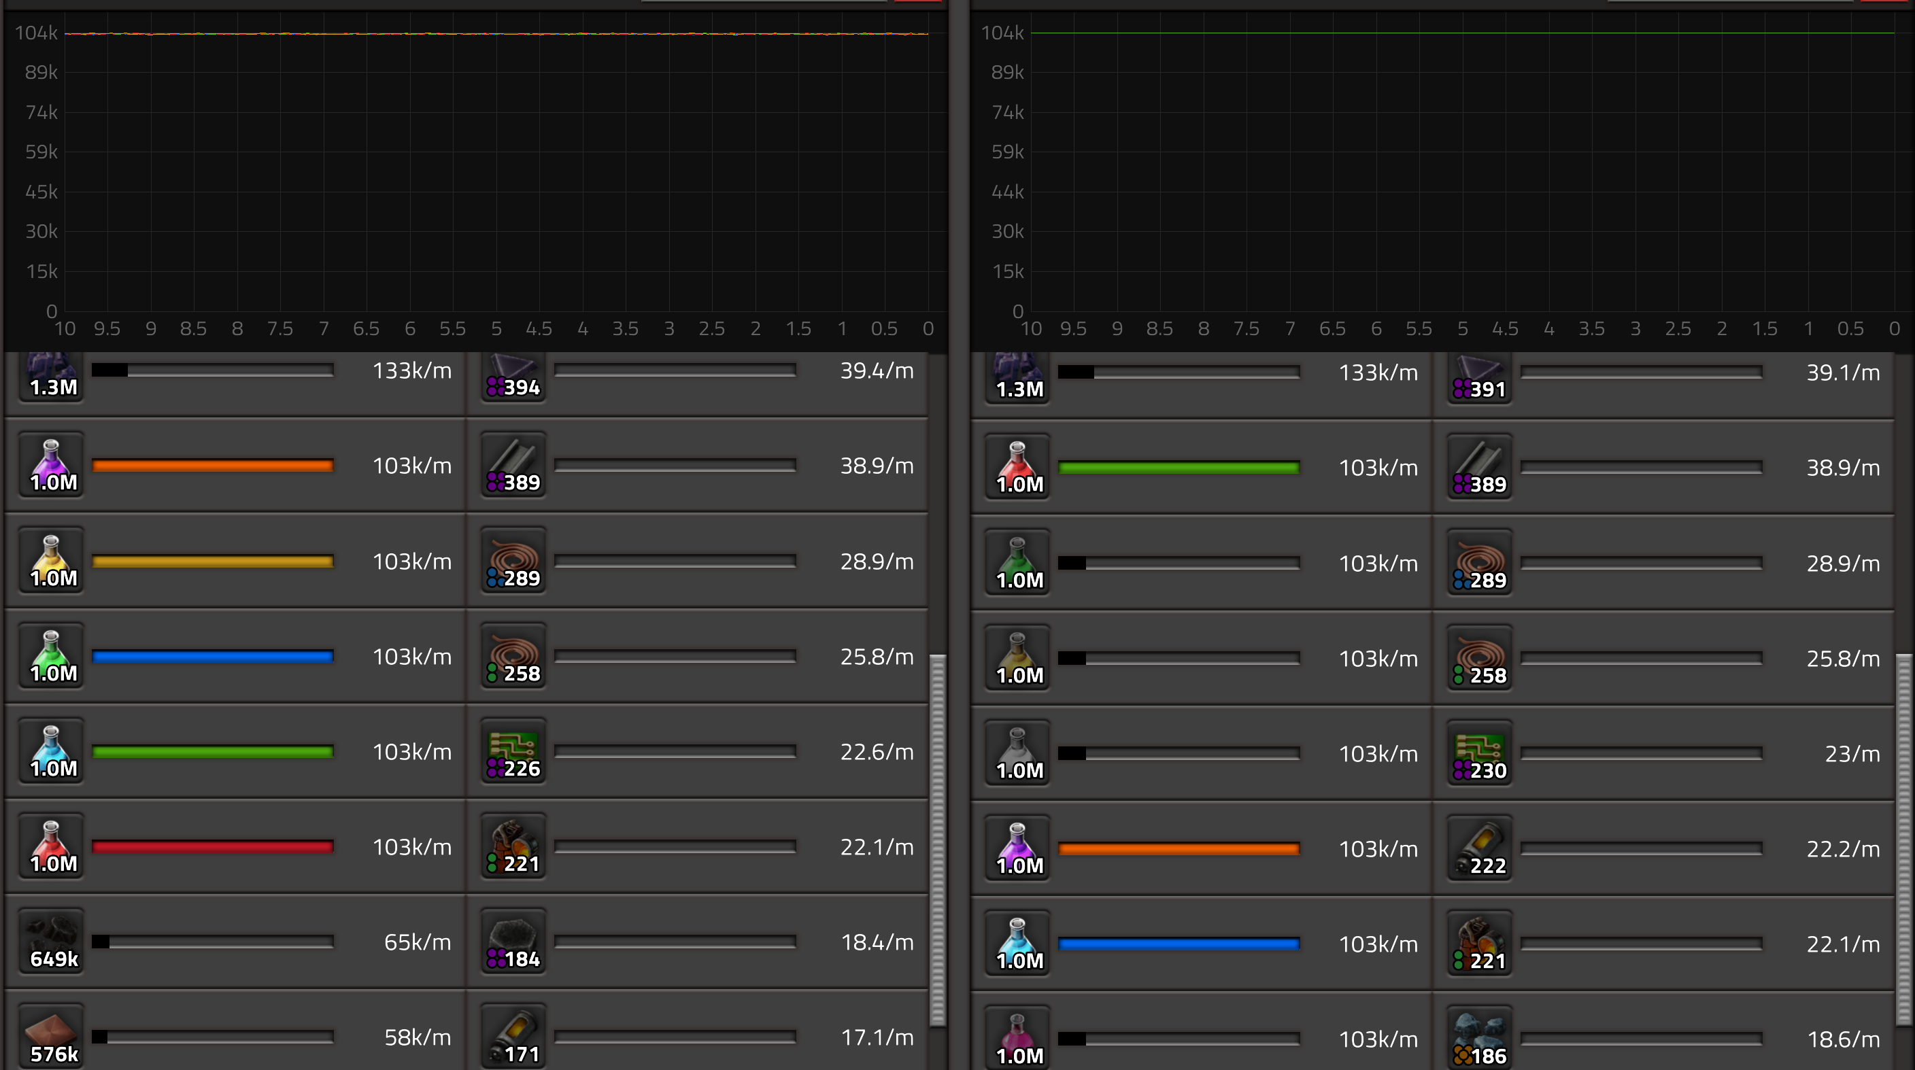
Task: Click the green circuit icon showing 230
Action: [x=1480, y=753]
